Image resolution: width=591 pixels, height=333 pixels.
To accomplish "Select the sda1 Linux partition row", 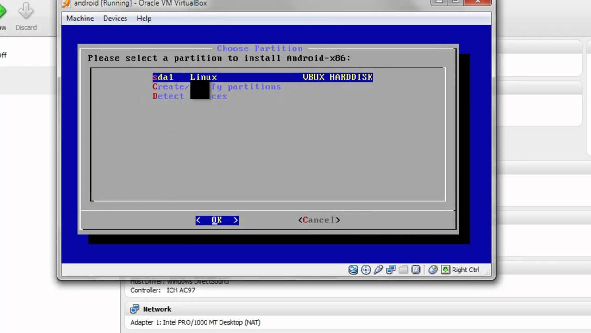I will point(263,77).
